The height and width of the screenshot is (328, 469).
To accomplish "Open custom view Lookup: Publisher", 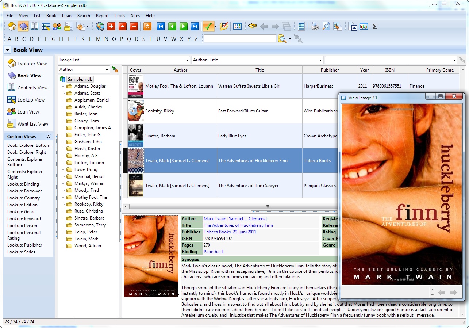I will point(25,245).
